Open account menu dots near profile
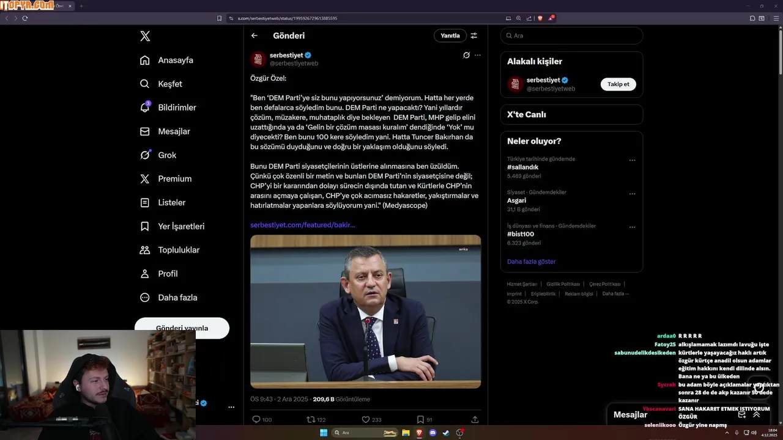 pos(231,406)
